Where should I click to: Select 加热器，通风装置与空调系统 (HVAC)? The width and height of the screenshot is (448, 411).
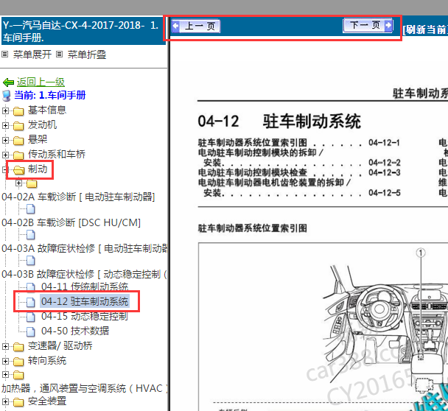coord(85,388)
